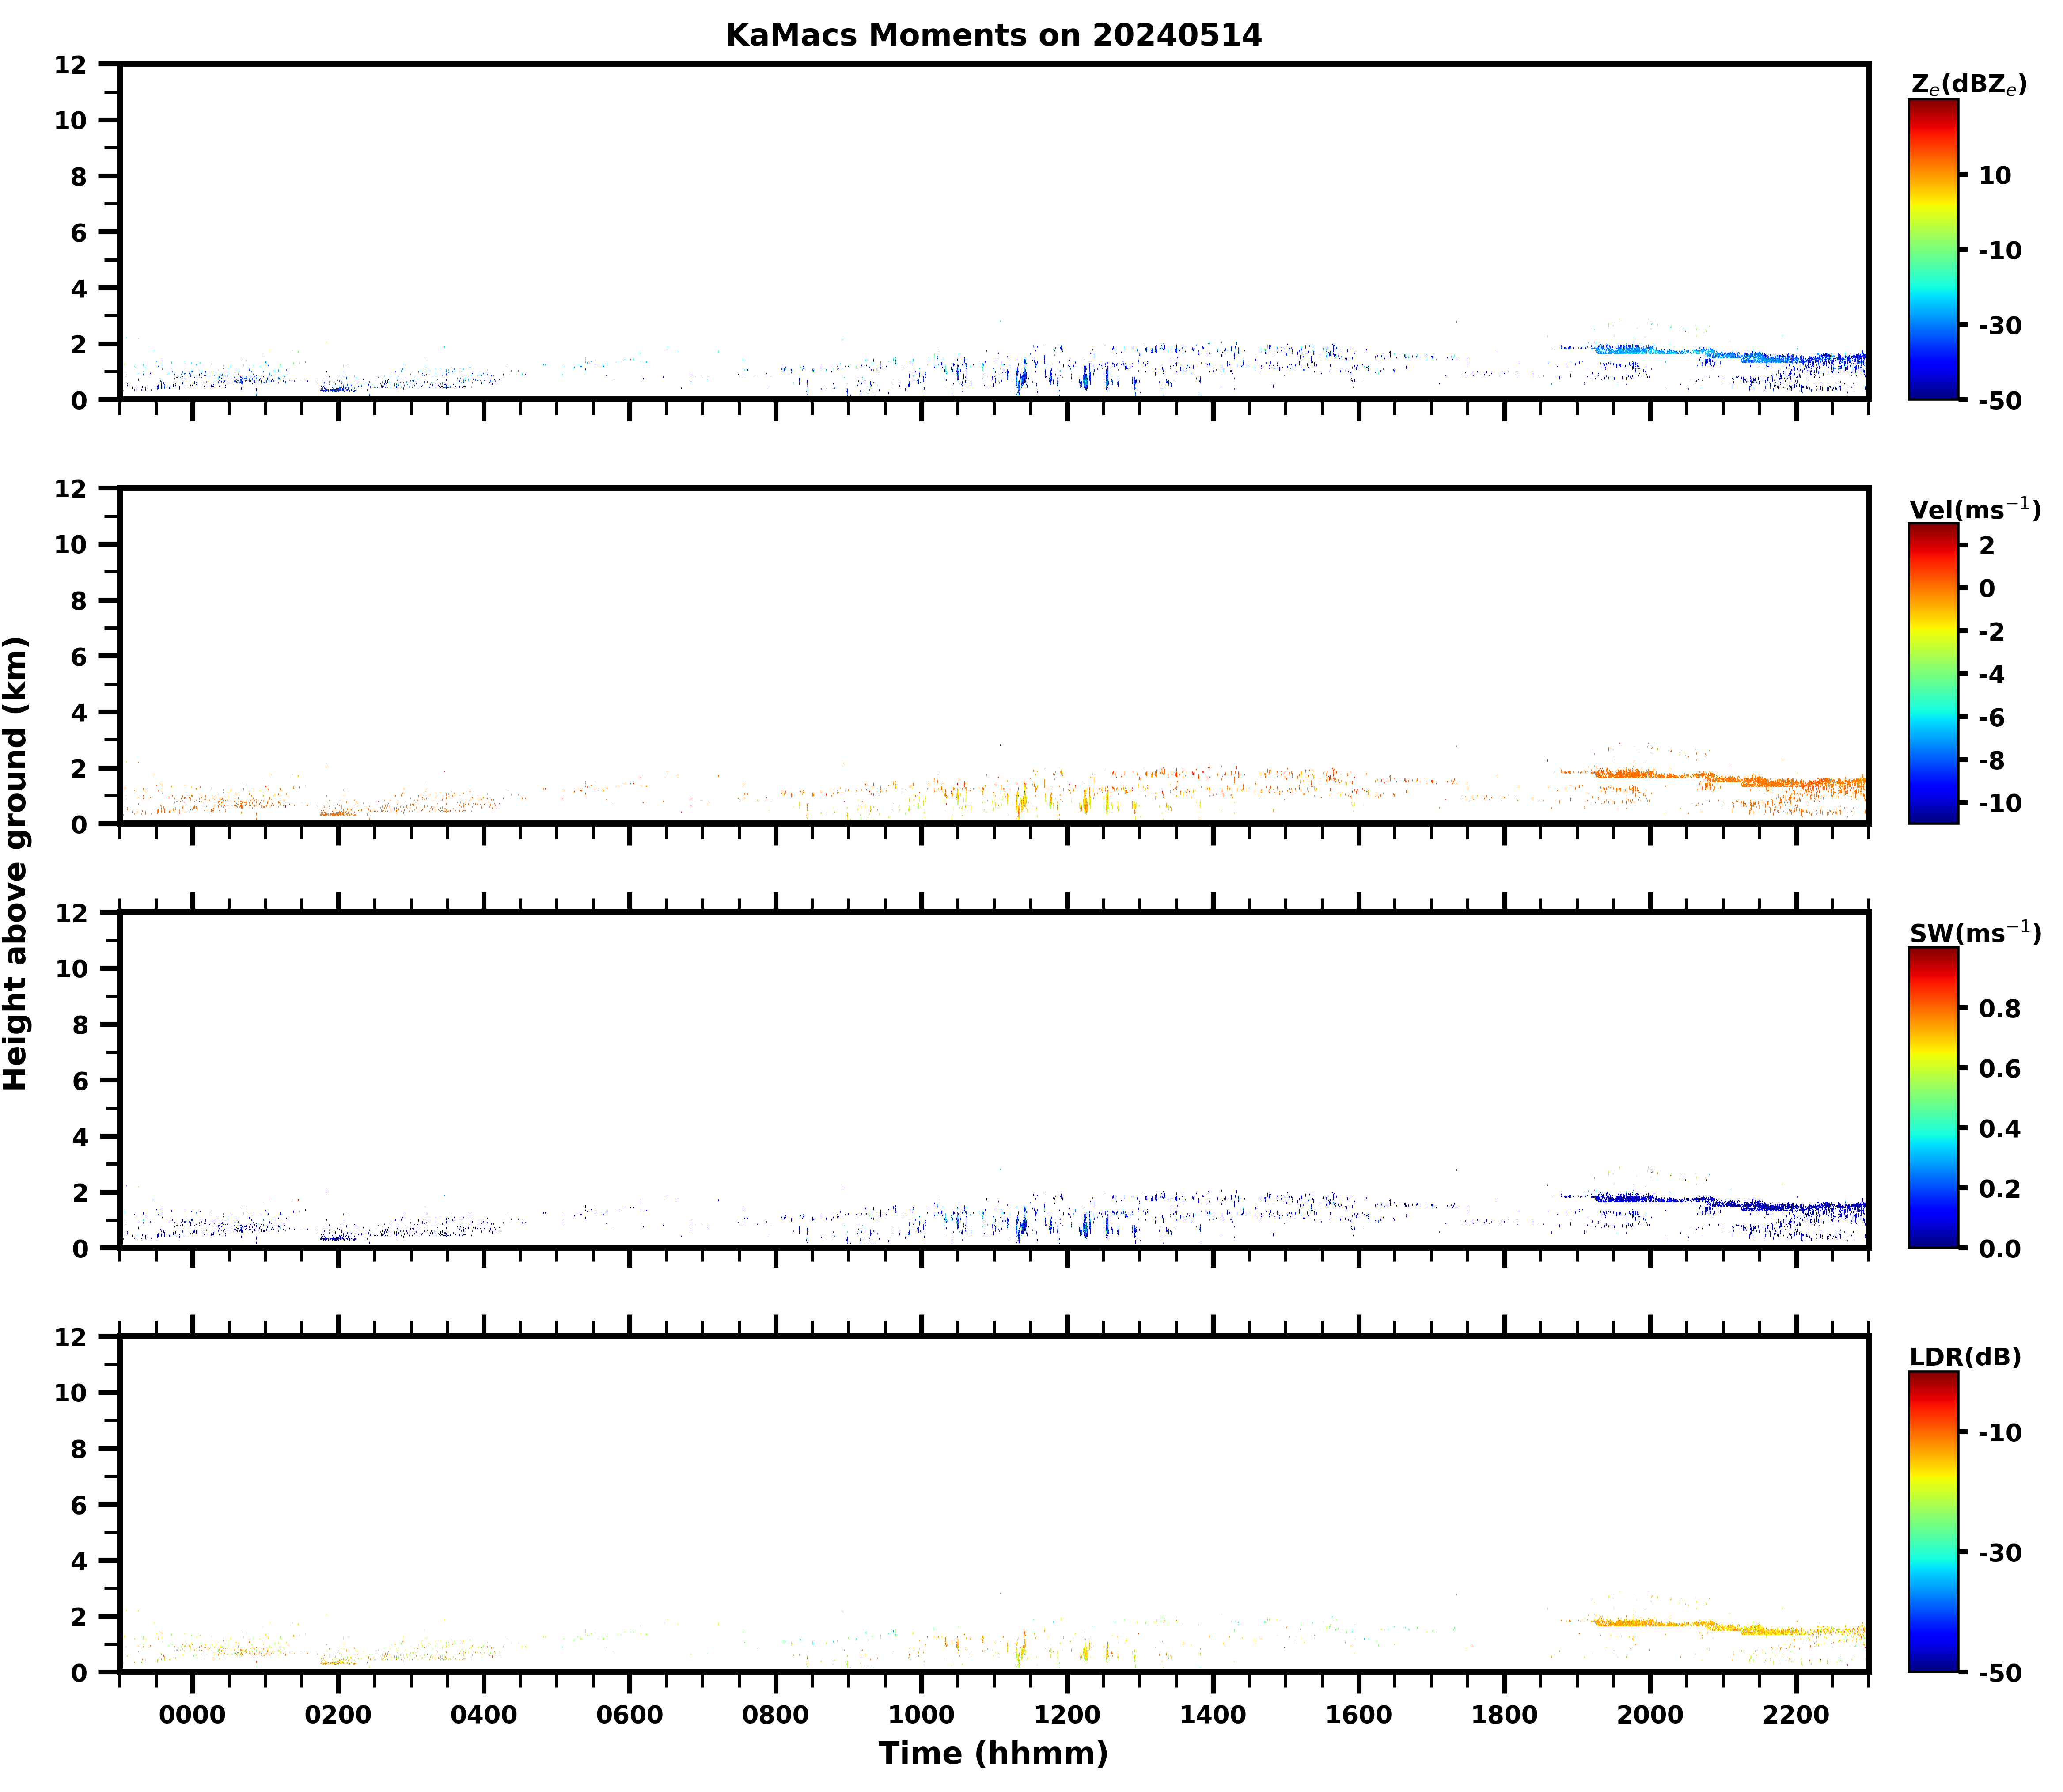Click the 0.8 label on SW colorbar

click(x=1999, y=1009)
